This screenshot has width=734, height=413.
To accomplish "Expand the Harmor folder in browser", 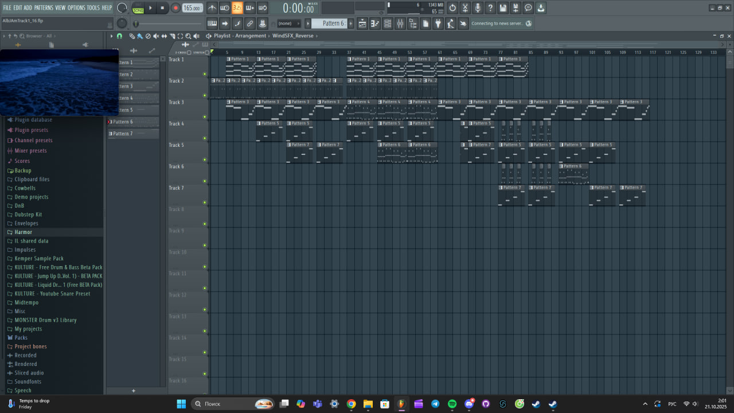I will pos(24,232).
